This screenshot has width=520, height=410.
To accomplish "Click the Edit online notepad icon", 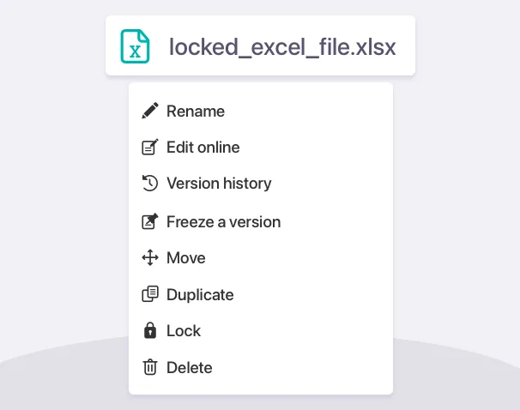I will (150, 148).
